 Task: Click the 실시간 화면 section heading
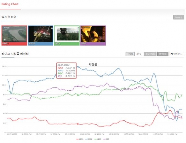click(x=9, y=17)
